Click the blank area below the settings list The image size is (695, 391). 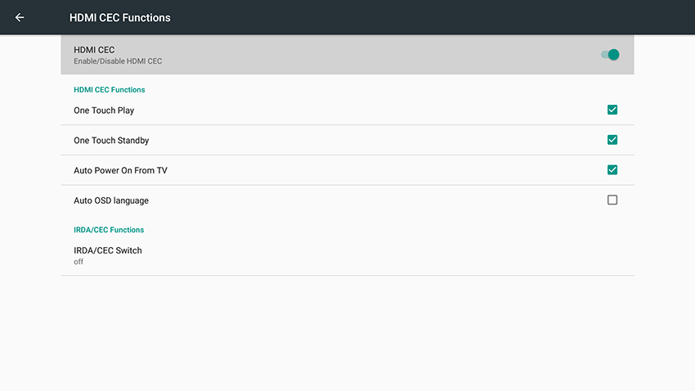click(347, 335)
